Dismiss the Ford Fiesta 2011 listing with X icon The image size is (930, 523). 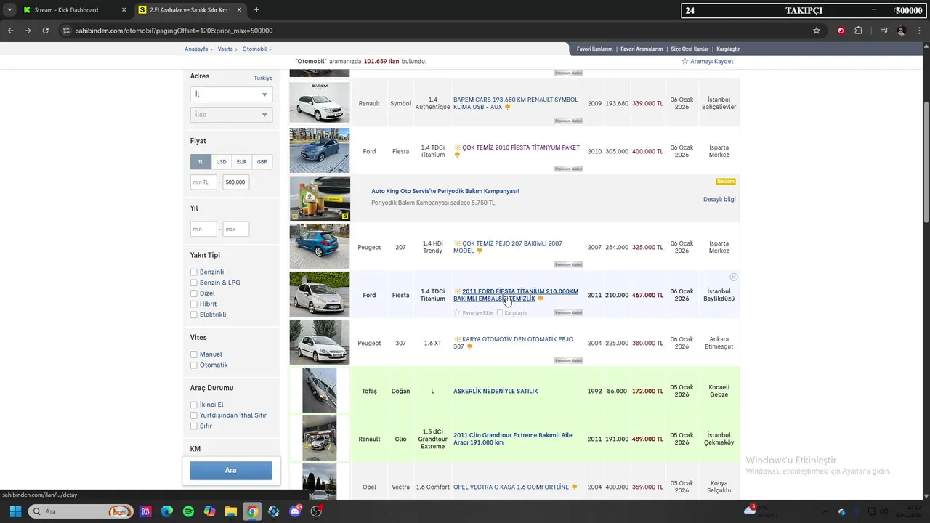pyautogui.click(x=733, y=277)
